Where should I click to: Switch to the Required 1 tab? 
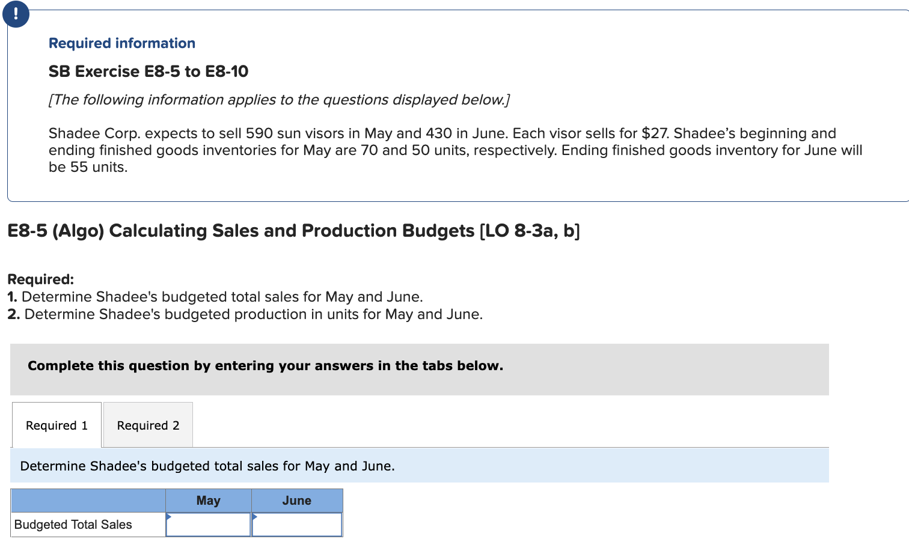[x=57, y=425]
